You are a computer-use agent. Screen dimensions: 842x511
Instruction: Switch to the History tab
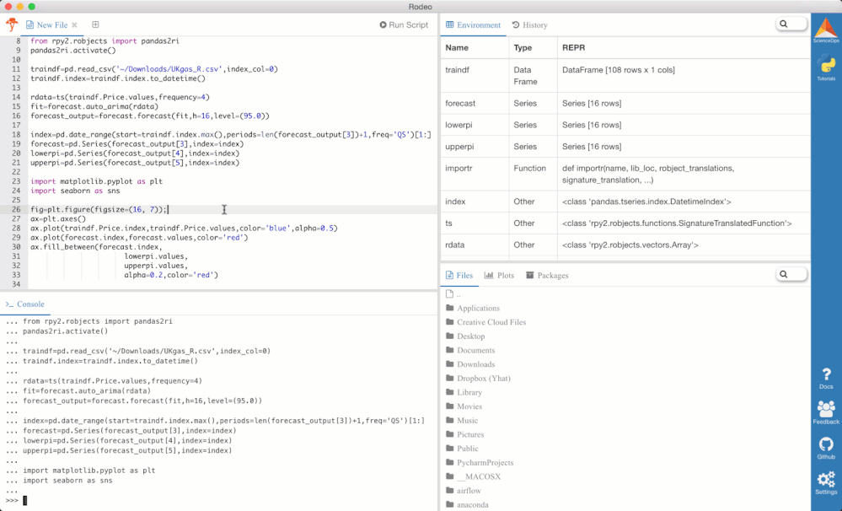pos(529,24)
